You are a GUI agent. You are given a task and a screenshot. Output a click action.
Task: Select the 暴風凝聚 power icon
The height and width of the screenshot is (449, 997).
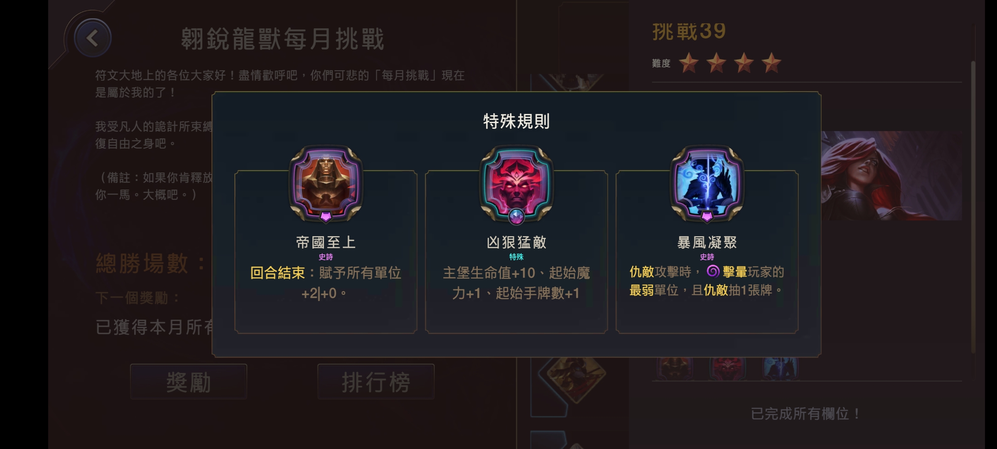(707, 183)
